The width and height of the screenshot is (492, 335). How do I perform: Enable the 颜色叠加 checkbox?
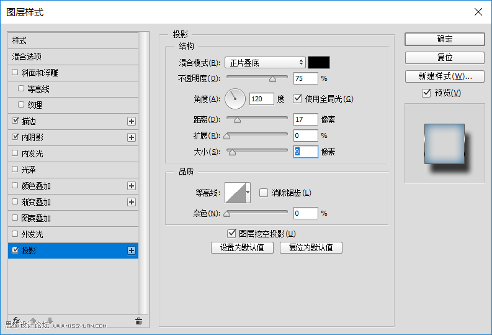(15, 185)
